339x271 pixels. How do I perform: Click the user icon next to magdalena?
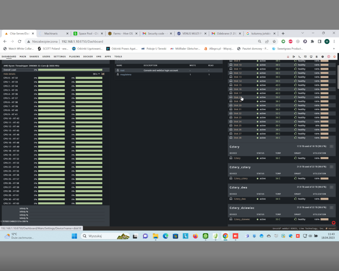[118, 74]
